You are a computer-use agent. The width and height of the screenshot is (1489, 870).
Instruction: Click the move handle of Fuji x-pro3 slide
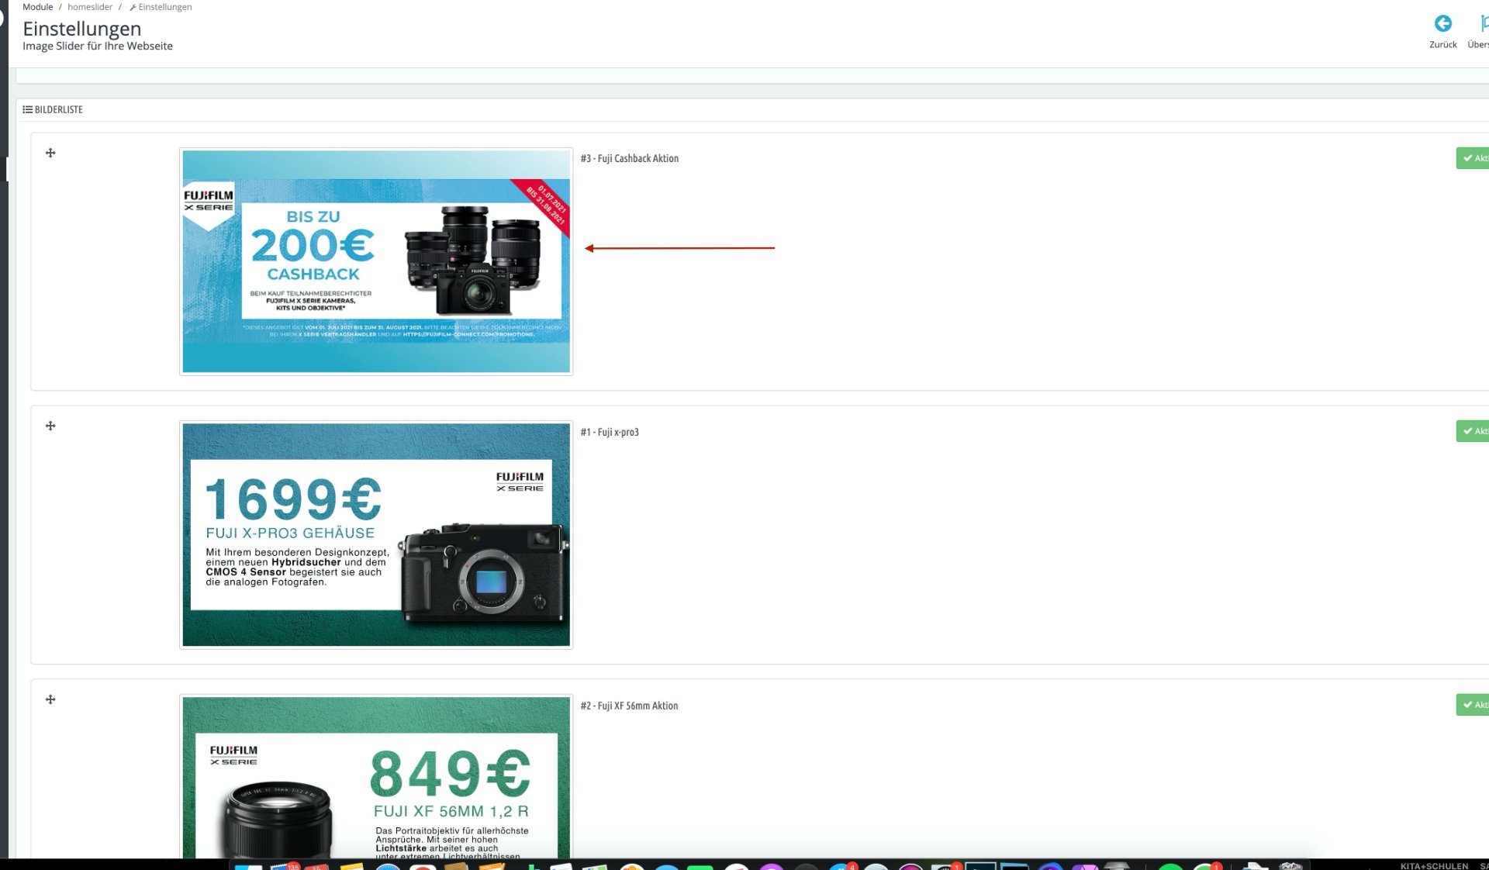click(x=50, y=426)
